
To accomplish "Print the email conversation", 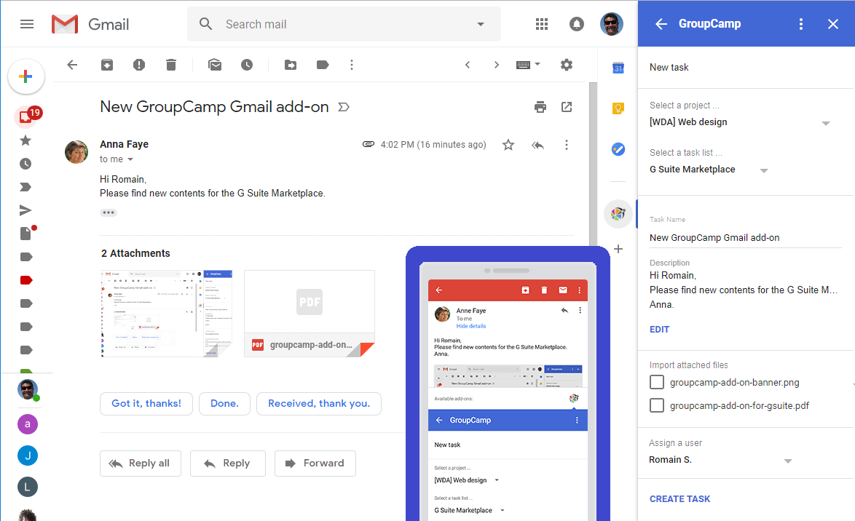I will [x=540, y=107].
